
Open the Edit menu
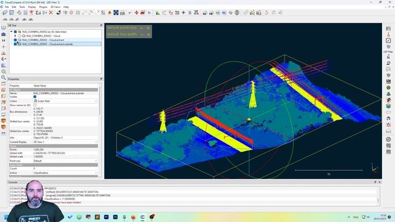pyautogui.click(x=14, y=7)
